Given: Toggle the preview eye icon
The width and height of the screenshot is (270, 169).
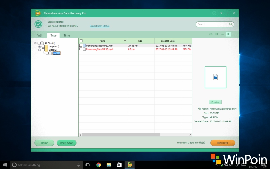Looking at the screenshot, I should (x=211, y=34).
